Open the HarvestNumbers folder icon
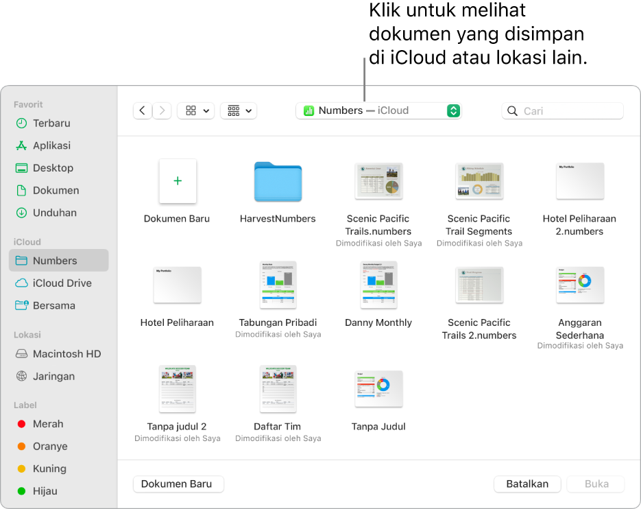Screen dimensions: 641x509 [x=278, y=182]
